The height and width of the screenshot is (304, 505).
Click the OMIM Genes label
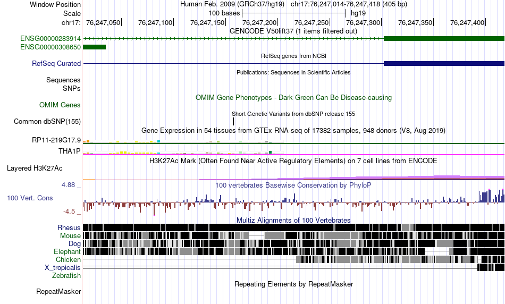pyautogui.click(x=60, y=105)
